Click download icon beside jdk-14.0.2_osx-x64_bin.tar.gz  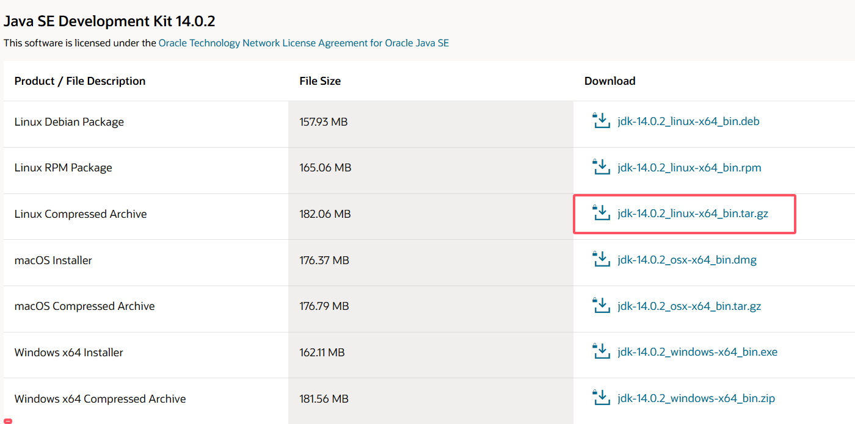click(602, 305)
